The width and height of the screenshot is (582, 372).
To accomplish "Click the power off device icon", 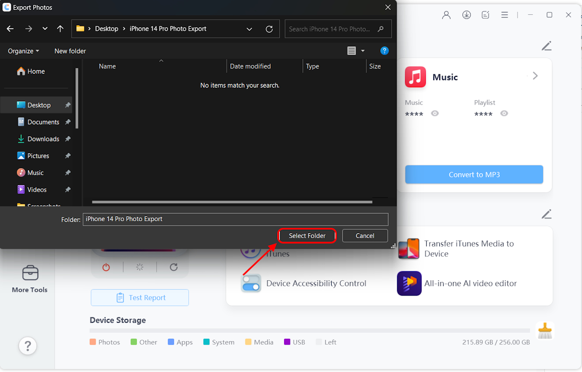I will pyautogui.click(x=106, y=267).
